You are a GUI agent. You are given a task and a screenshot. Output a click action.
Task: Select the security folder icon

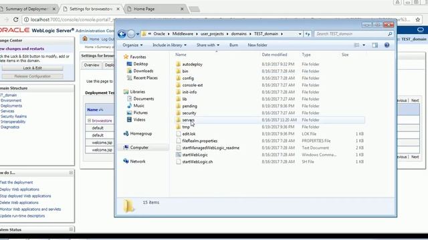pos(179,113)
